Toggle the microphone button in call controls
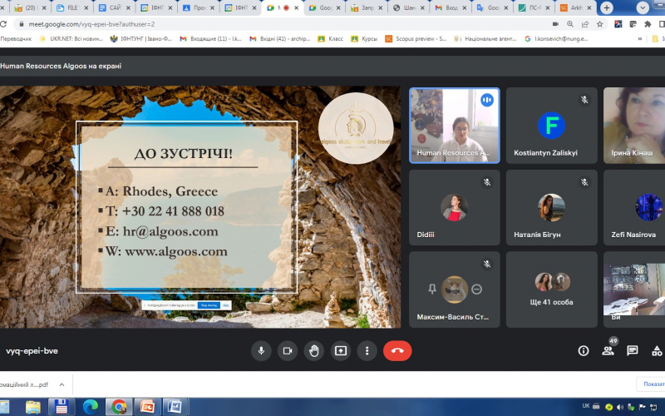 tap(261, 351)
